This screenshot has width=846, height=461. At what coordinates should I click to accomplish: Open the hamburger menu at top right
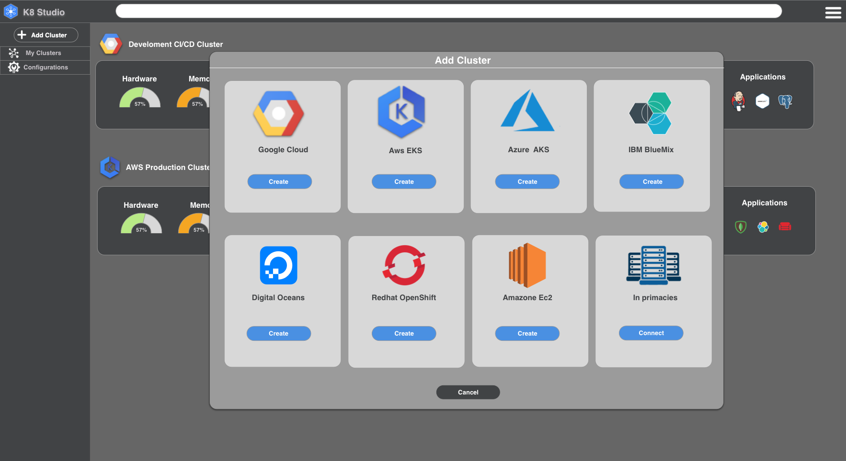(x=833, y=13)
